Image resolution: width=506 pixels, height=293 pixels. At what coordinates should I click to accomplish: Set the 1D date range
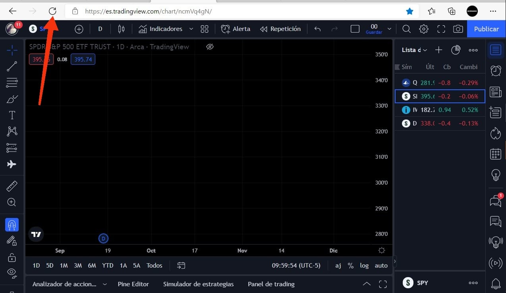pos(36,266)
